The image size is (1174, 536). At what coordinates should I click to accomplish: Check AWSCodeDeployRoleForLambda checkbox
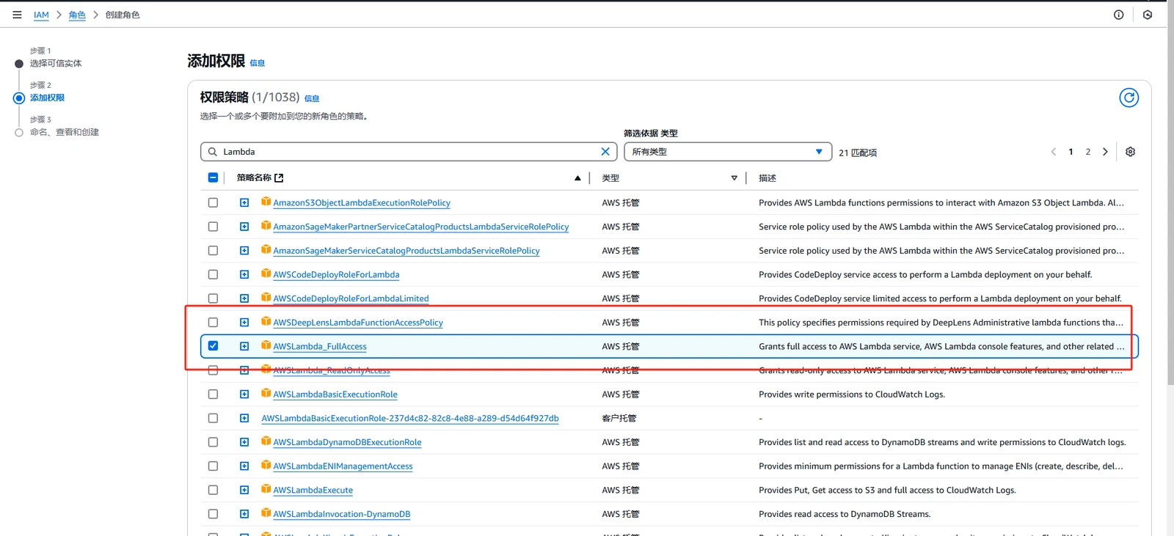pos(213,274)
